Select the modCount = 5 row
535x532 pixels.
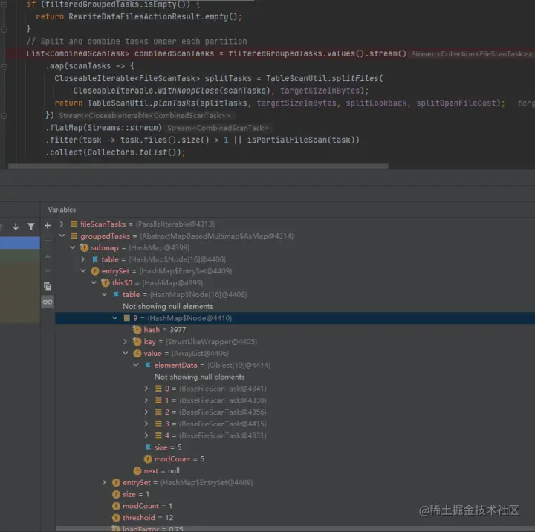(295, 459)
